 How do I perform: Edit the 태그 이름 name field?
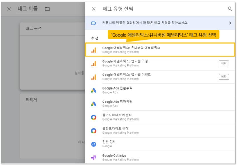(x=29, y=9)
